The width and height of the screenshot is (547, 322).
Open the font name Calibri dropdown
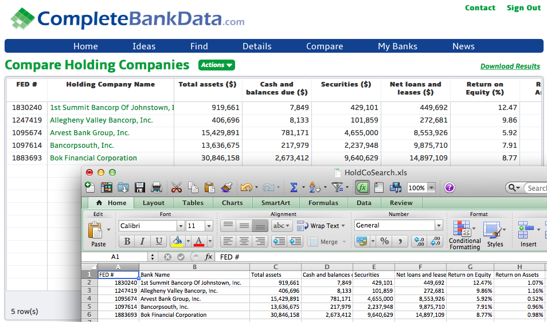(181, 226)
